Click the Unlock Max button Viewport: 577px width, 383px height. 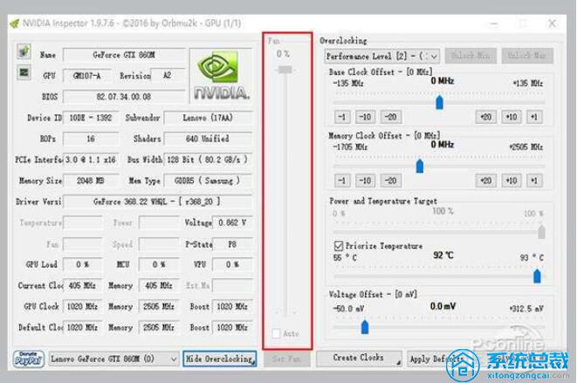click(x=528, y=56)
